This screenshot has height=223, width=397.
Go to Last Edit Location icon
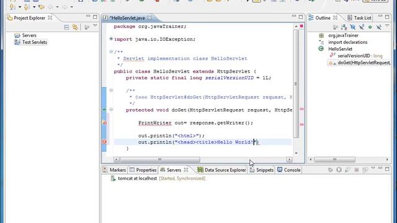point(42,7)
